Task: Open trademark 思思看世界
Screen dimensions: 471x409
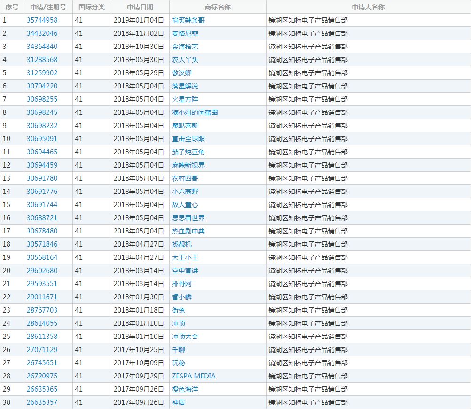Action: pyautogui.click(x=188, y=218)
